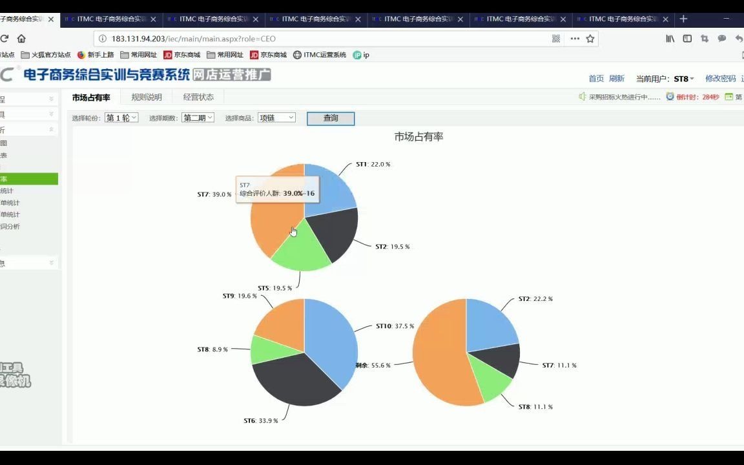Switch to the 规则说明 tab
The height and width of the screenshot is (465, 744).
coord(146,98)
